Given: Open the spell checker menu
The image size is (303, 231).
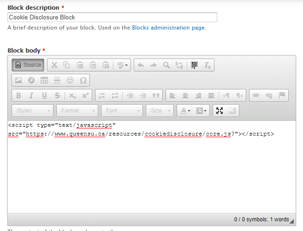Looking at the screenshot, I should [123, 65].
